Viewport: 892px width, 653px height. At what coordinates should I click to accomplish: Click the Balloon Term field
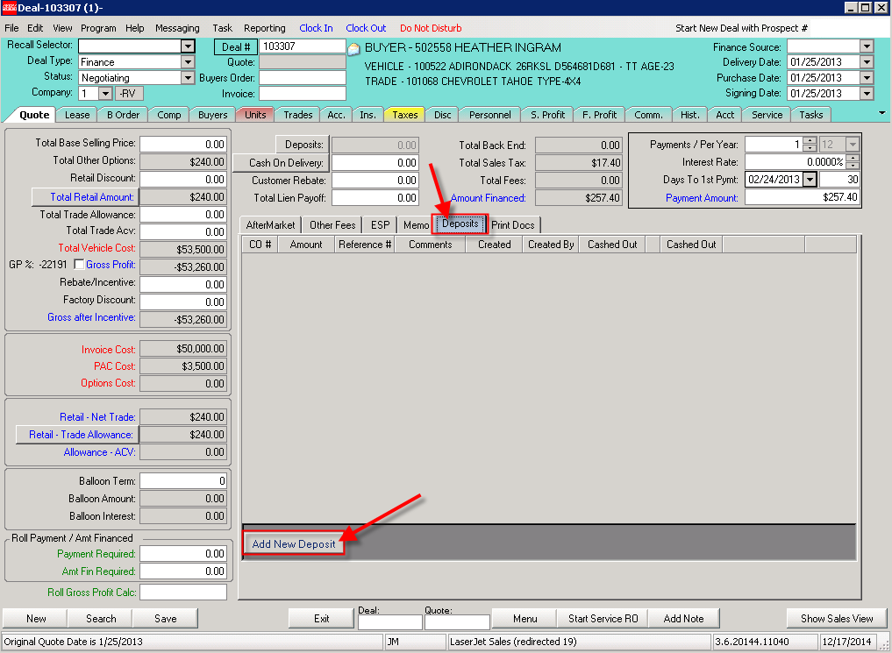tap(183, 481)
